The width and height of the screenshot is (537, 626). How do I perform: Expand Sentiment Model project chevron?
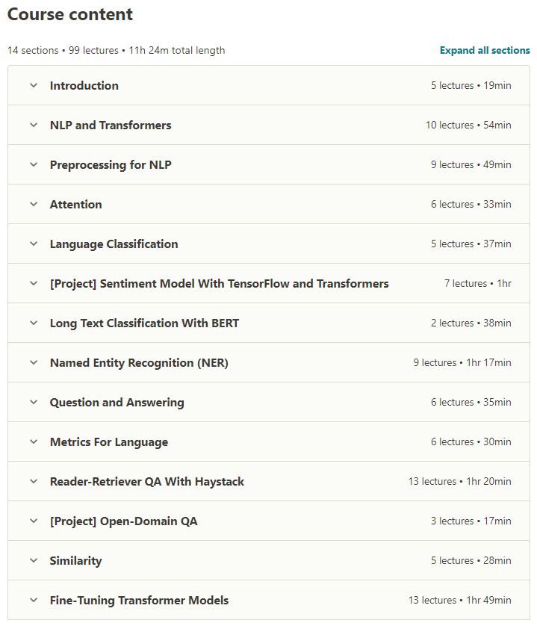pyautogui.click(x=33, y=283)
